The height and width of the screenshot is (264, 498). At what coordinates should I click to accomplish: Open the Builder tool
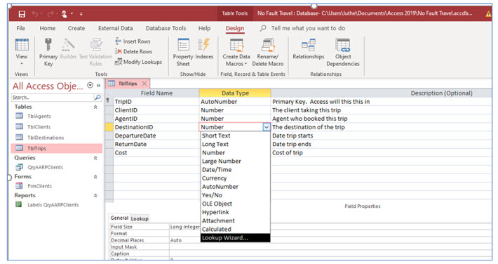click(x=68, y=49)
